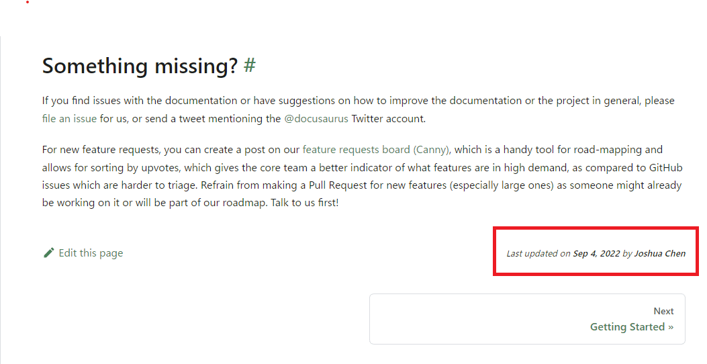The image size is (707, 364).
Task: Click the paragraph starting If you find issues
Action: 359,109
